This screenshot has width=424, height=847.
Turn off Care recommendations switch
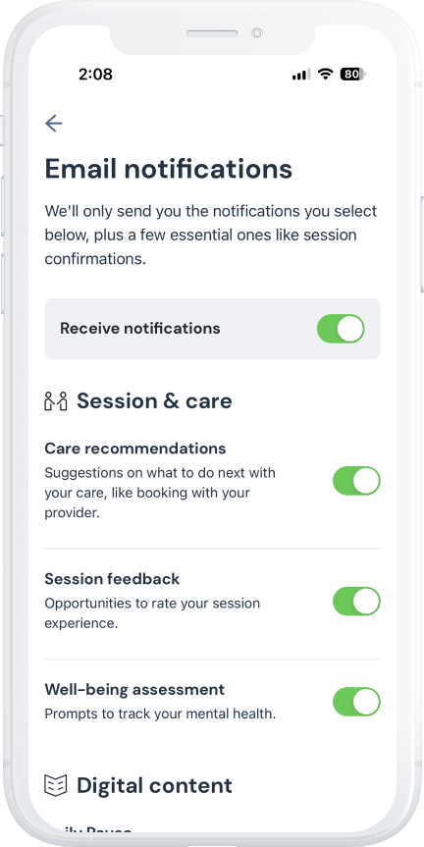[x=356, y=481]
